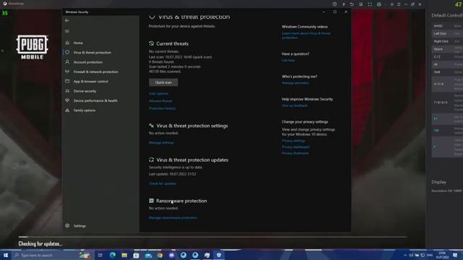Click the Home house icon in sidebar
Screen dimensions: 463x260
67,43
